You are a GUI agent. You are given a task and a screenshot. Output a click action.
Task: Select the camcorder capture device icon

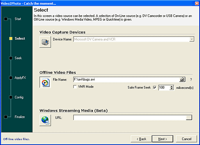45,42
